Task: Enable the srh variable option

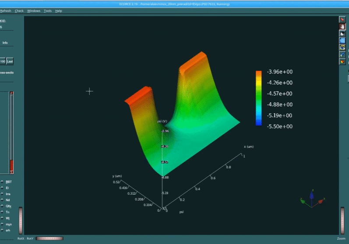Action: 2,230
